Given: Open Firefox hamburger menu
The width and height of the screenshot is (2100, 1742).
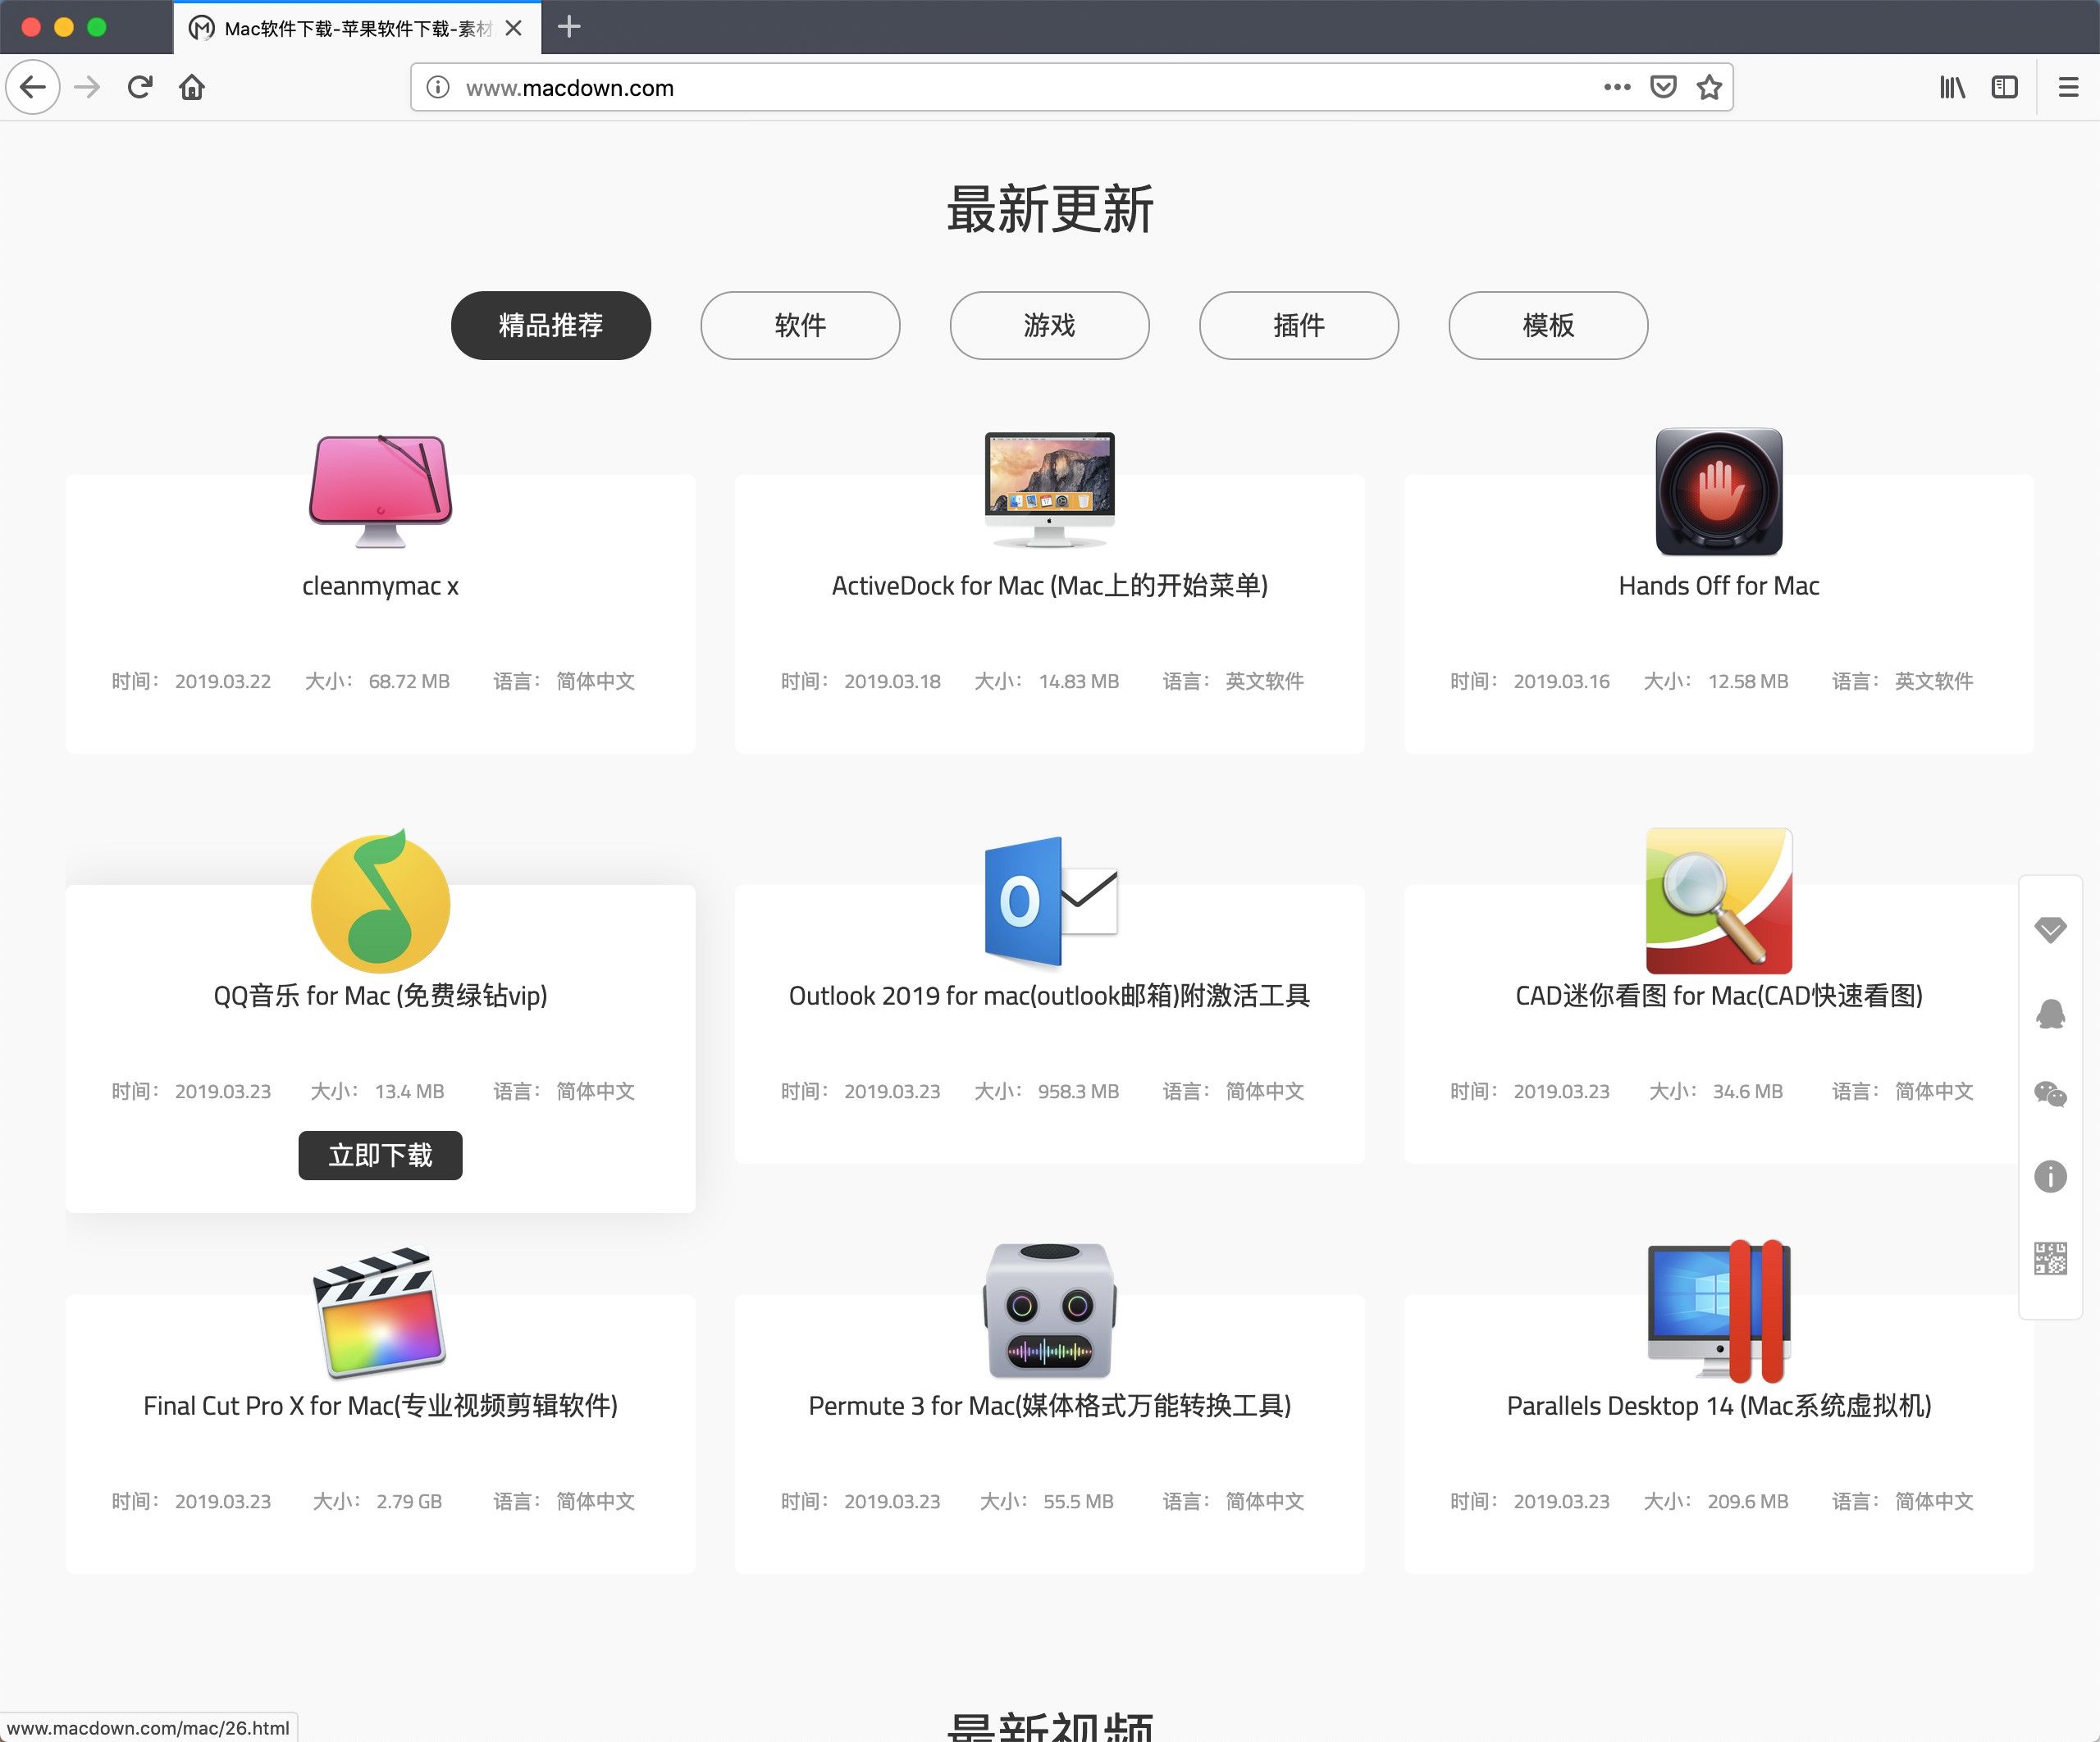Looking at the screenshot, I should [2069, 87].
